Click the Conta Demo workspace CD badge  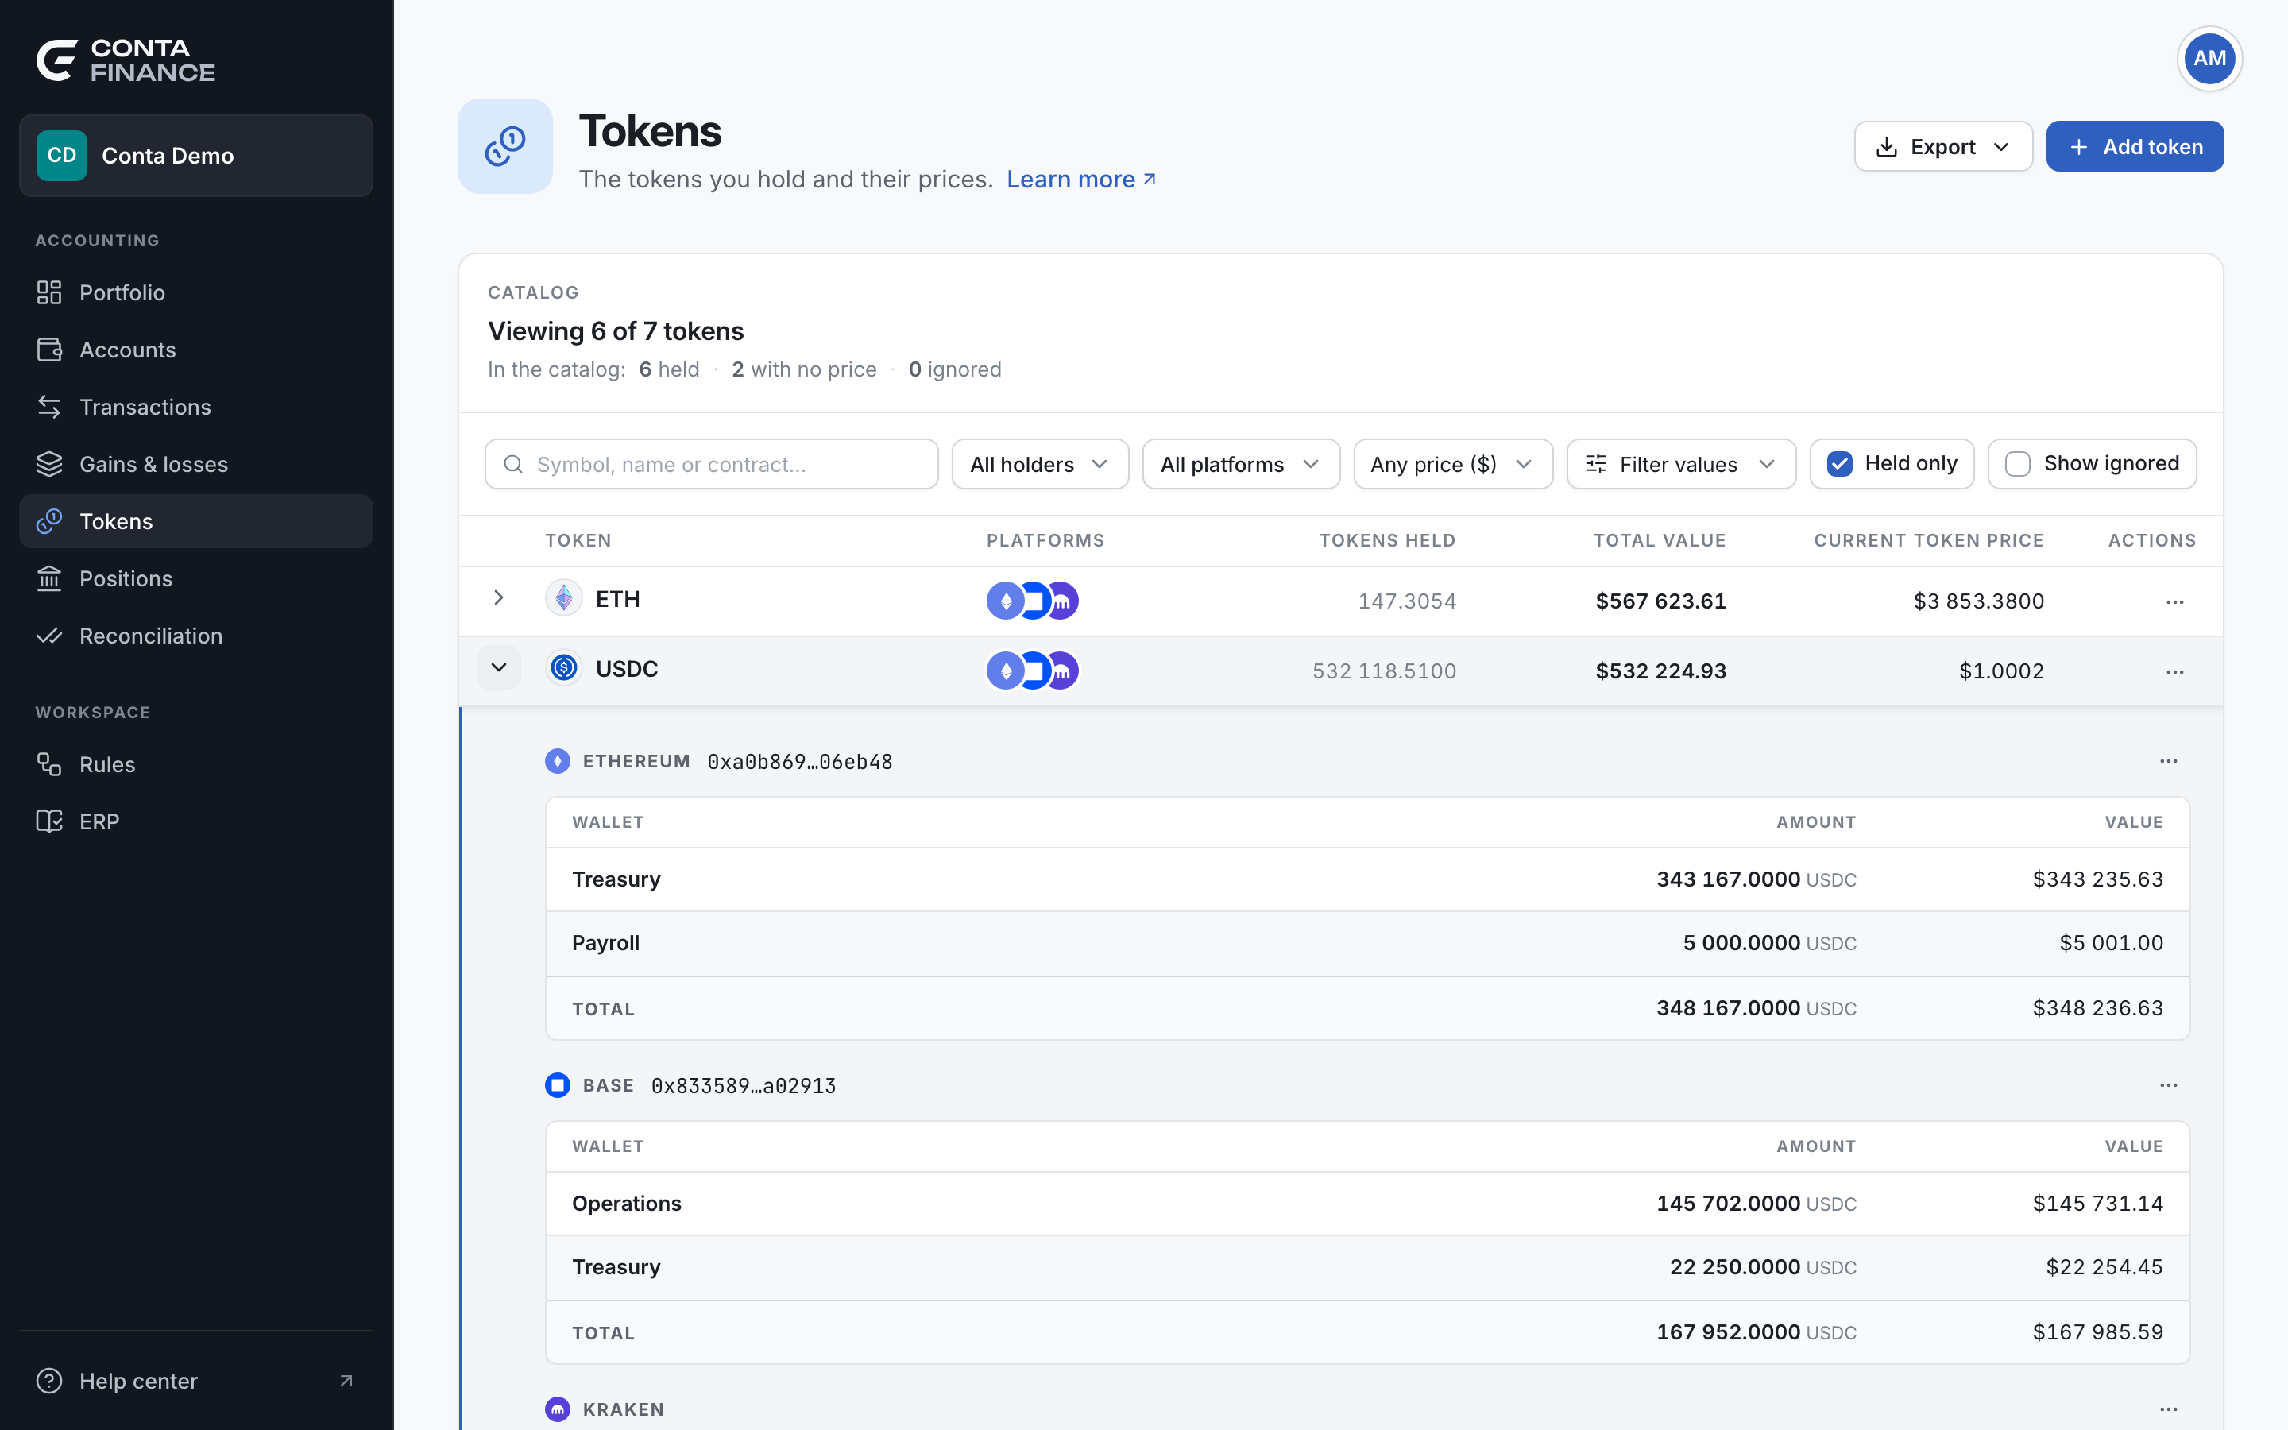point(61,155)
